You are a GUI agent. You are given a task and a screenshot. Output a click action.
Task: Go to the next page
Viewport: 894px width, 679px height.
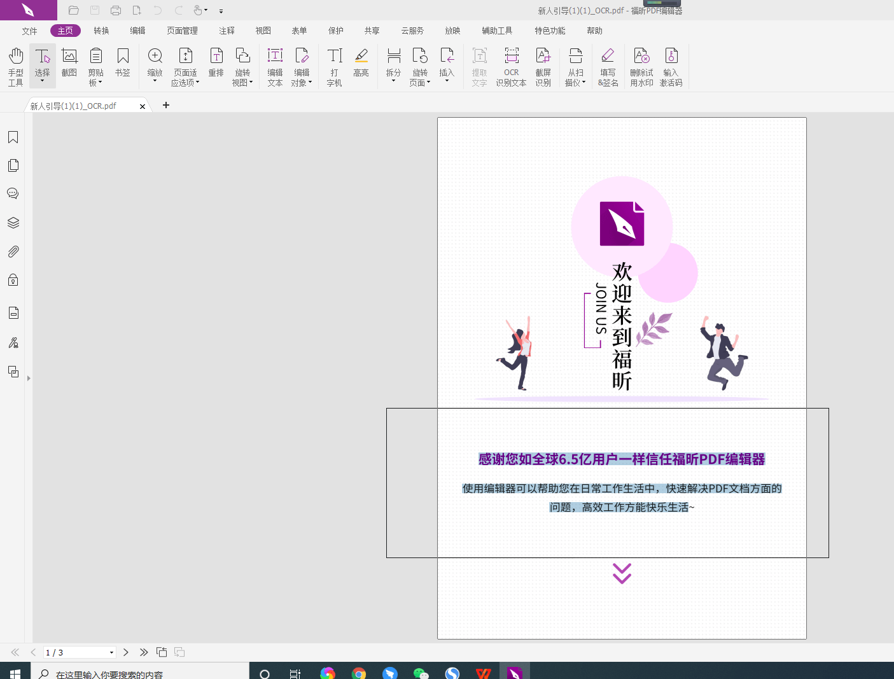[x=126, y=652]
